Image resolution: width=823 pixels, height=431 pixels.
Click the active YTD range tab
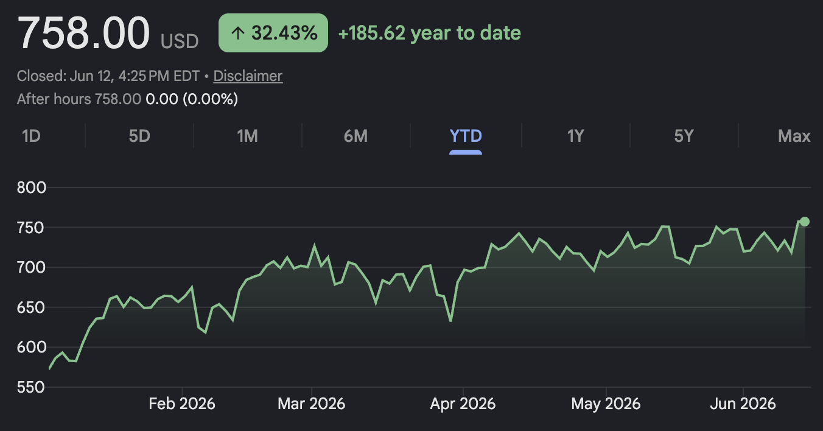click(x=466, y=136)
